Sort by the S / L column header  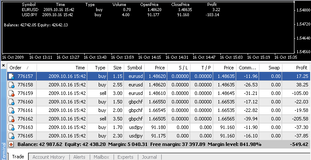(x=179, y=68)
